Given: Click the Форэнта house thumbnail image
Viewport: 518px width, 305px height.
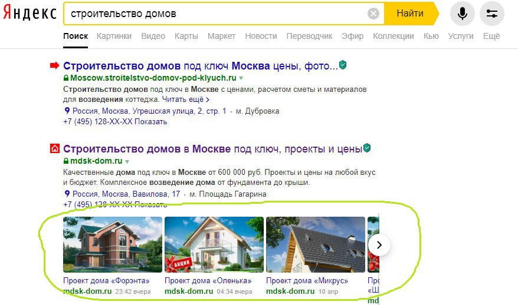Looking at the screenshot, I should (x=113, y=244).
